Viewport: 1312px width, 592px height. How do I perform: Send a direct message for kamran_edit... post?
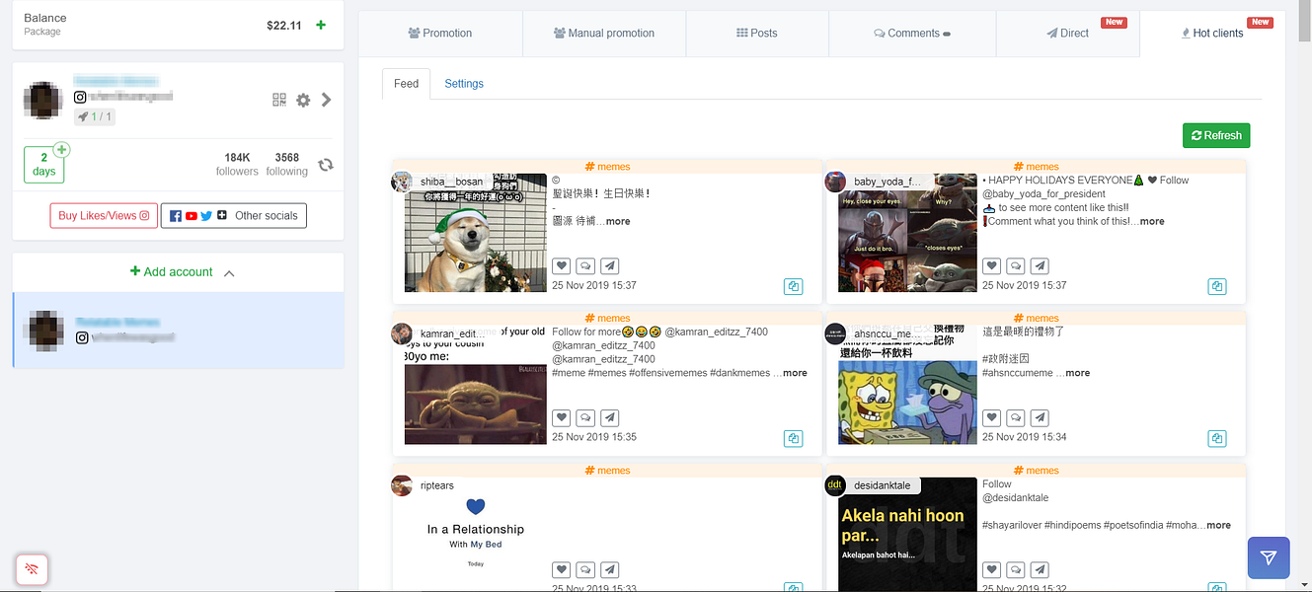click(x=610, y=417)
